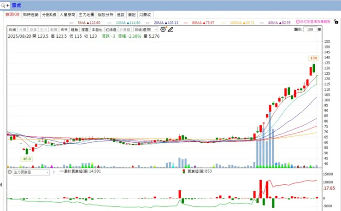
Task: Click the 顯示 bar count field
Action: (310, 29)
